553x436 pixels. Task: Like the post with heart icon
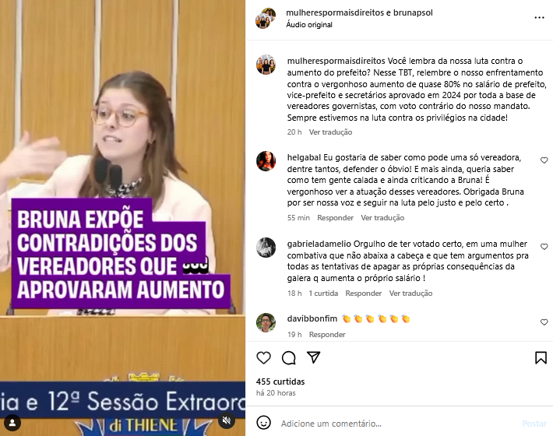[x=263, y=357]
